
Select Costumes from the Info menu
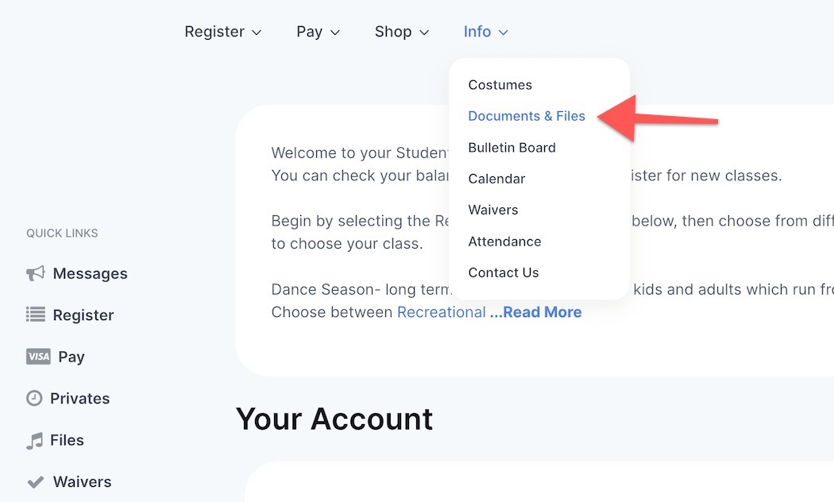coord(500,85)
